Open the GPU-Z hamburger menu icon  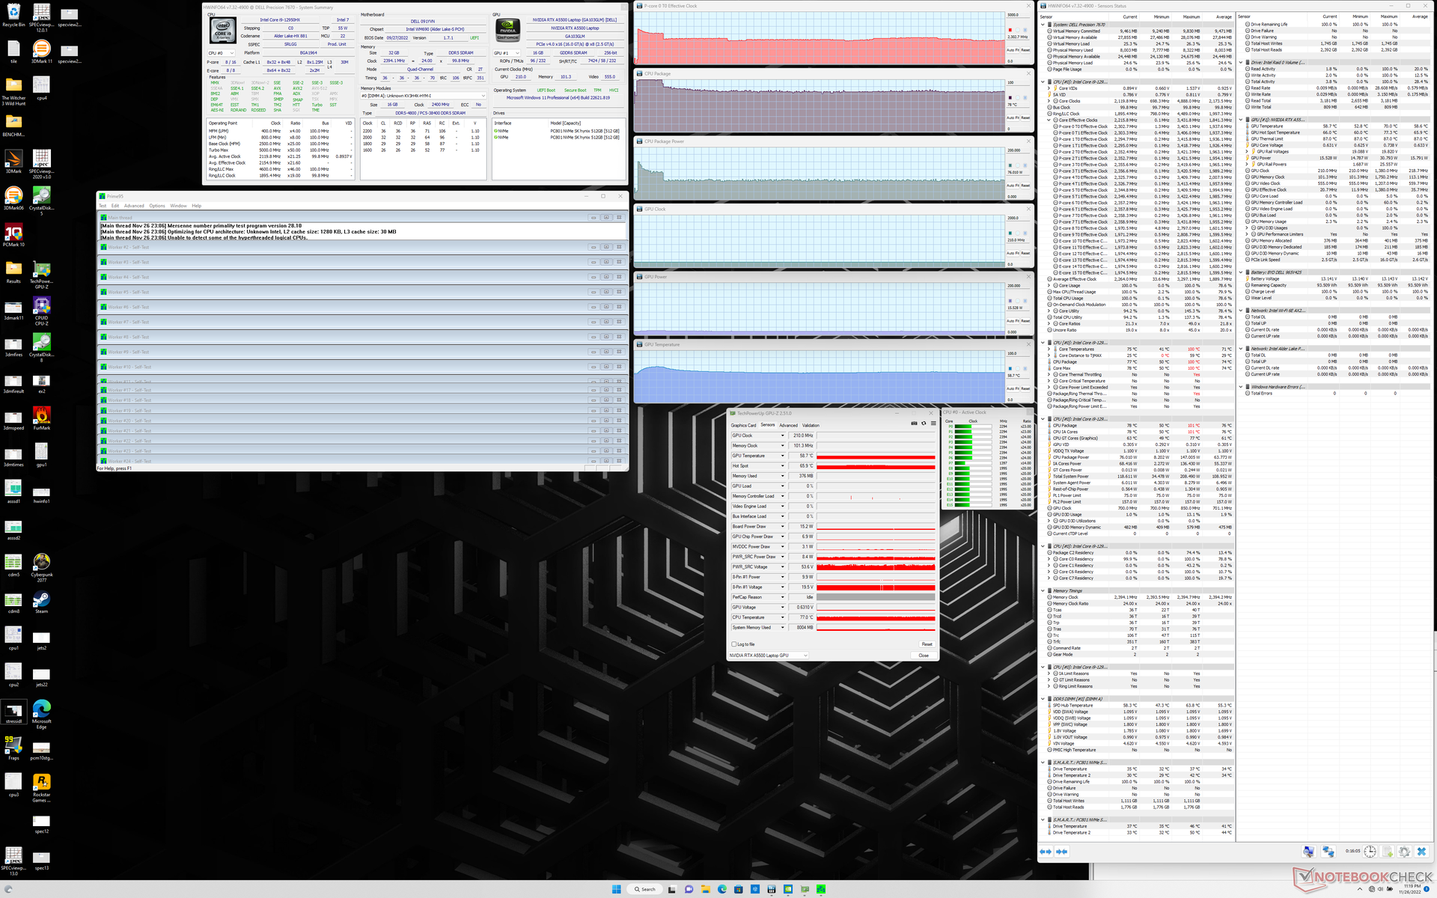(x=933, y=424)
